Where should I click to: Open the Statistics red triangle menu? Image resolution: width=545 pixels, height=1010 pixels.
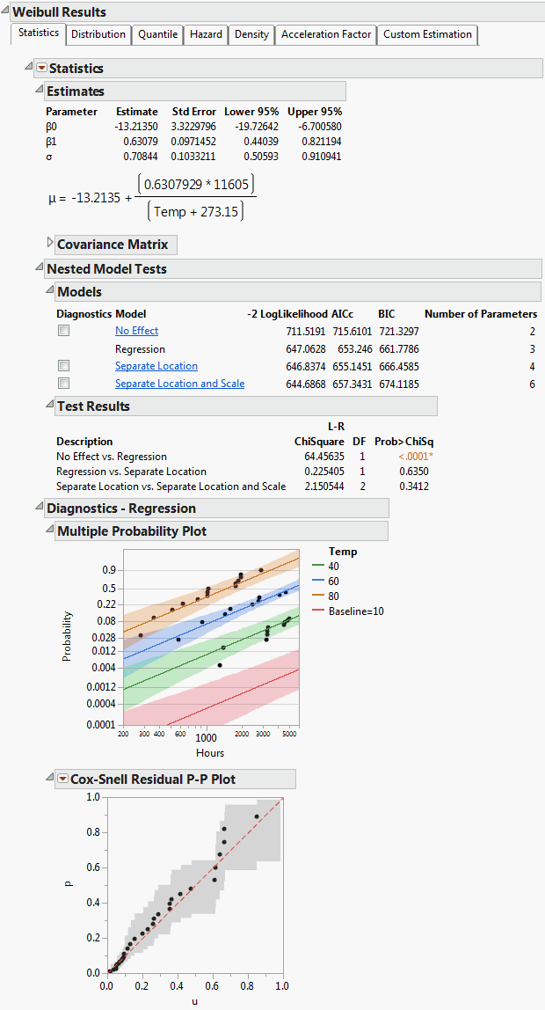pyautogui.click(x=41, y=69)
